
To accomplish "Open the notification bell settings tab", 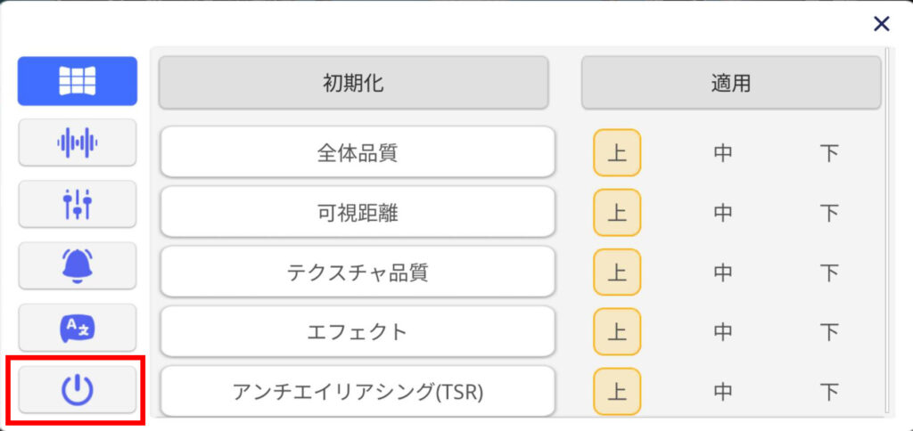I will coord(78,265).
